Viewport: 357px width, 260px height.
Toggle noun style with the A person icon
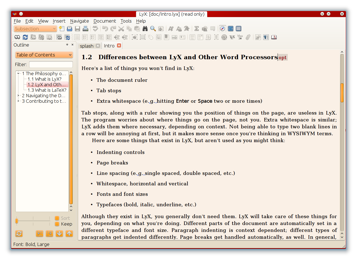[179, 29]
